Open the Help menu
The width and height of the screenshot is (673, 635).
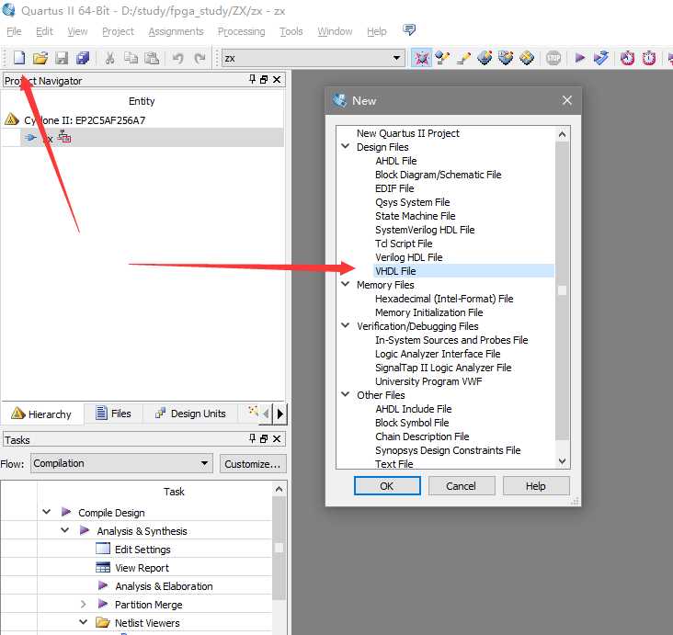[376, 31]
